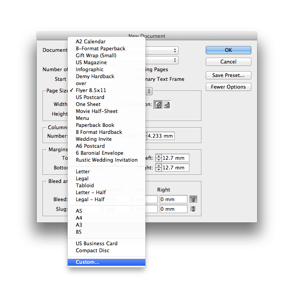
Task: Step the Right margin value
Action: (x=159, y=168)
